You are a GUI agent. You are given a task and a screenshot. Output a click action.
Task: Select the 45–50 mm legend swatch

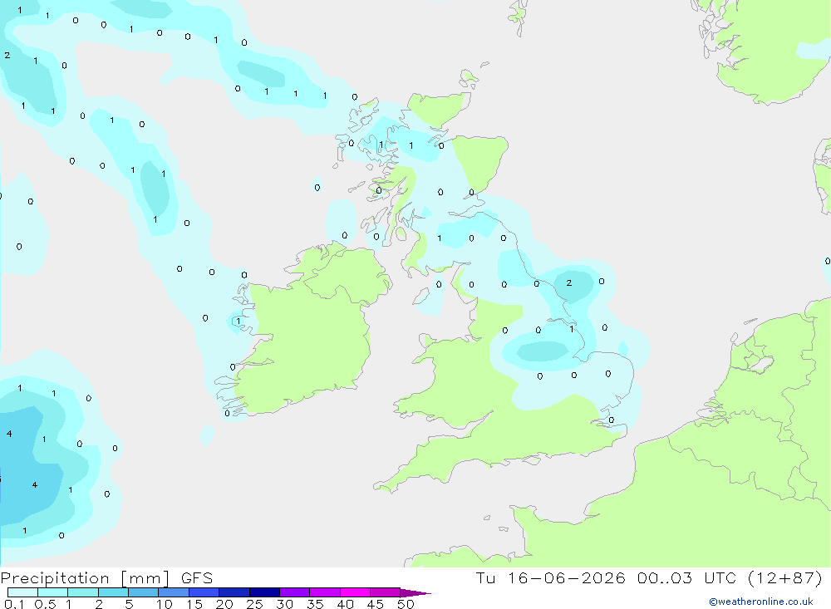click(386, 592)
